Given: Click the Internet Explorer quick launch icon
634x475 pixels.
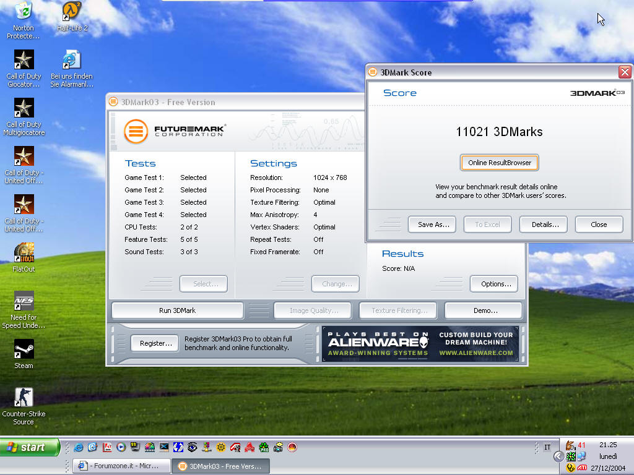Looking at the screenshot, I should click(x=79, y=447).
